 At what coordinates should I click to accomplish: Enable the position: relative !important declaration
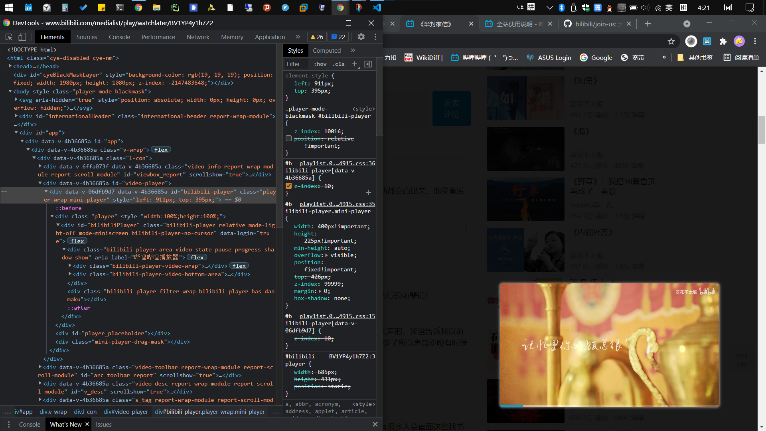point(288,138)
